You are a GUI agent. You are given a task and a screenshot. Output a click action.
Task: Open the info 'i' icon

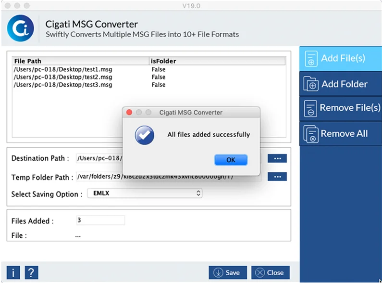(13, 272)
